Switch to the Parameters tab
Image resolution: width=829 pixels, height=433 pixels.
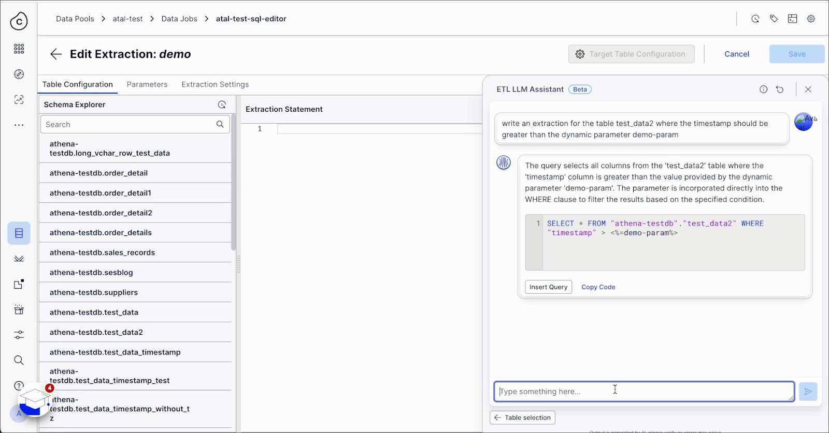(147, 84)
